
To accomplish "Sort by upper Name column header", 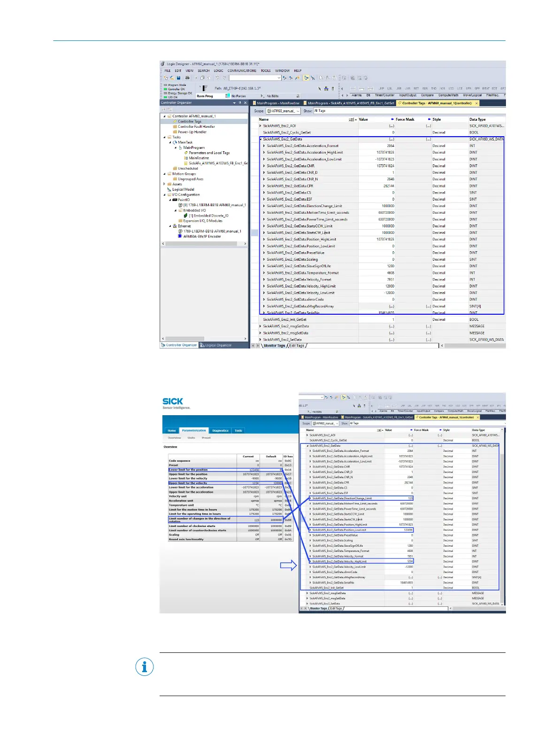I will [x=308, y=119].
